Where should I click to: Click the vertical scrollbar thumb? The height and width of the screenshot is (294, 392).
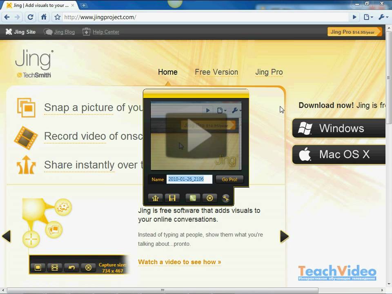tap(388, 78)
